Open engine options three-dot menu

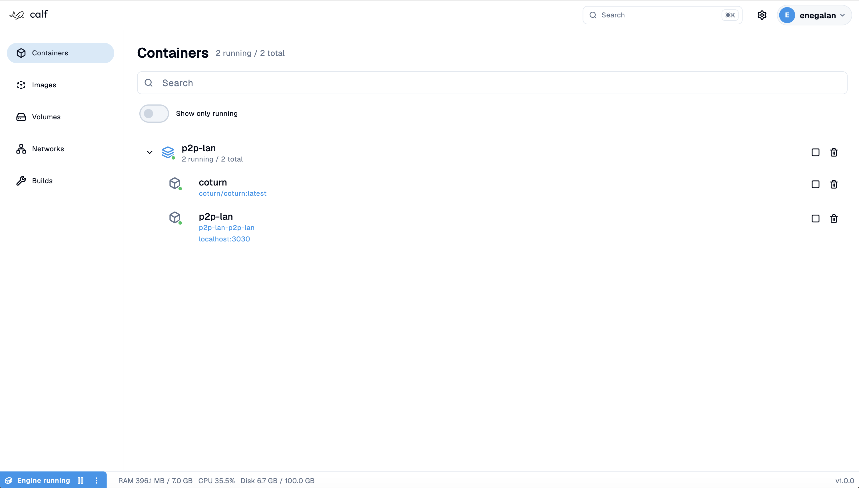click(x=97, y=480)
